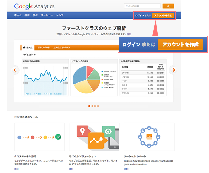Follow 詳細 link under クロスチャネル分析
Image resolution: width=209 pixels, height=173 pixels.
click(16, 169)
